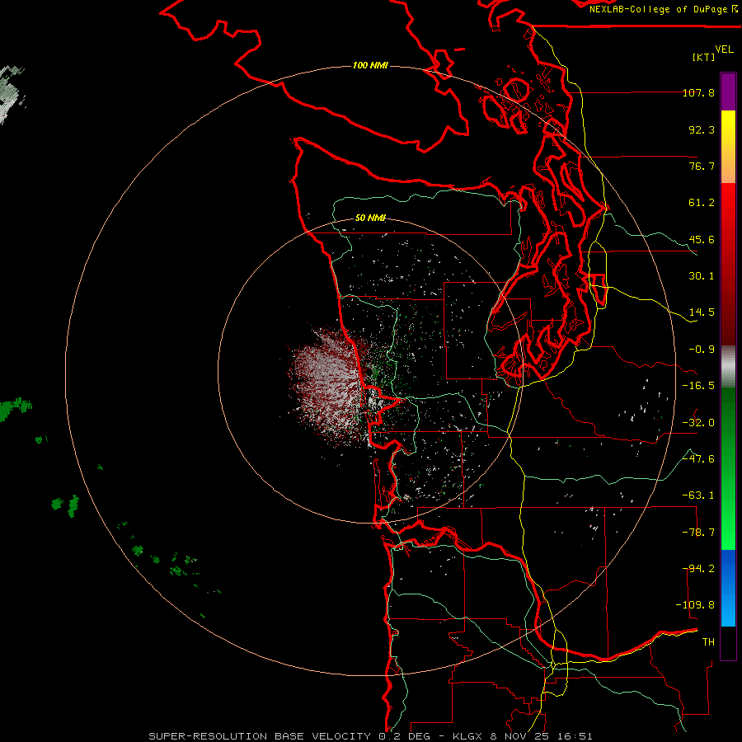Click the 8 NOV 25 16:51 timestamp
Viewport: 742px width, 742px height.
(540, 736)
